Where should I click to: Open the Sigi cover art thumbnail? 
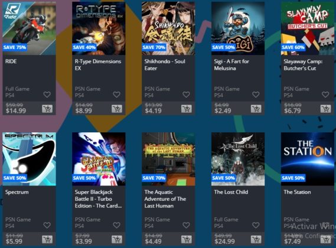click(x=238, y=28)
